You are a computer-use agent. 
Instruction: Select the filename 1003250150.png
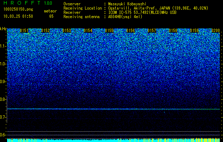(x=18, y=10)
